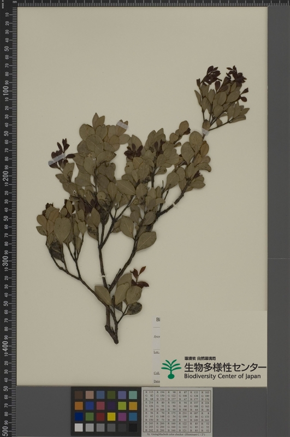Pick the dark brown swatch on the color checker
The image size is (290, 437).
79,395
